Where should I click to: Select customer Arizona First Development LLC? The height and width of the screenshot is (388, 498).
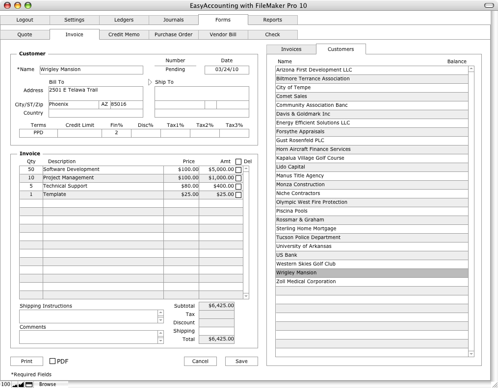point(372,70)
